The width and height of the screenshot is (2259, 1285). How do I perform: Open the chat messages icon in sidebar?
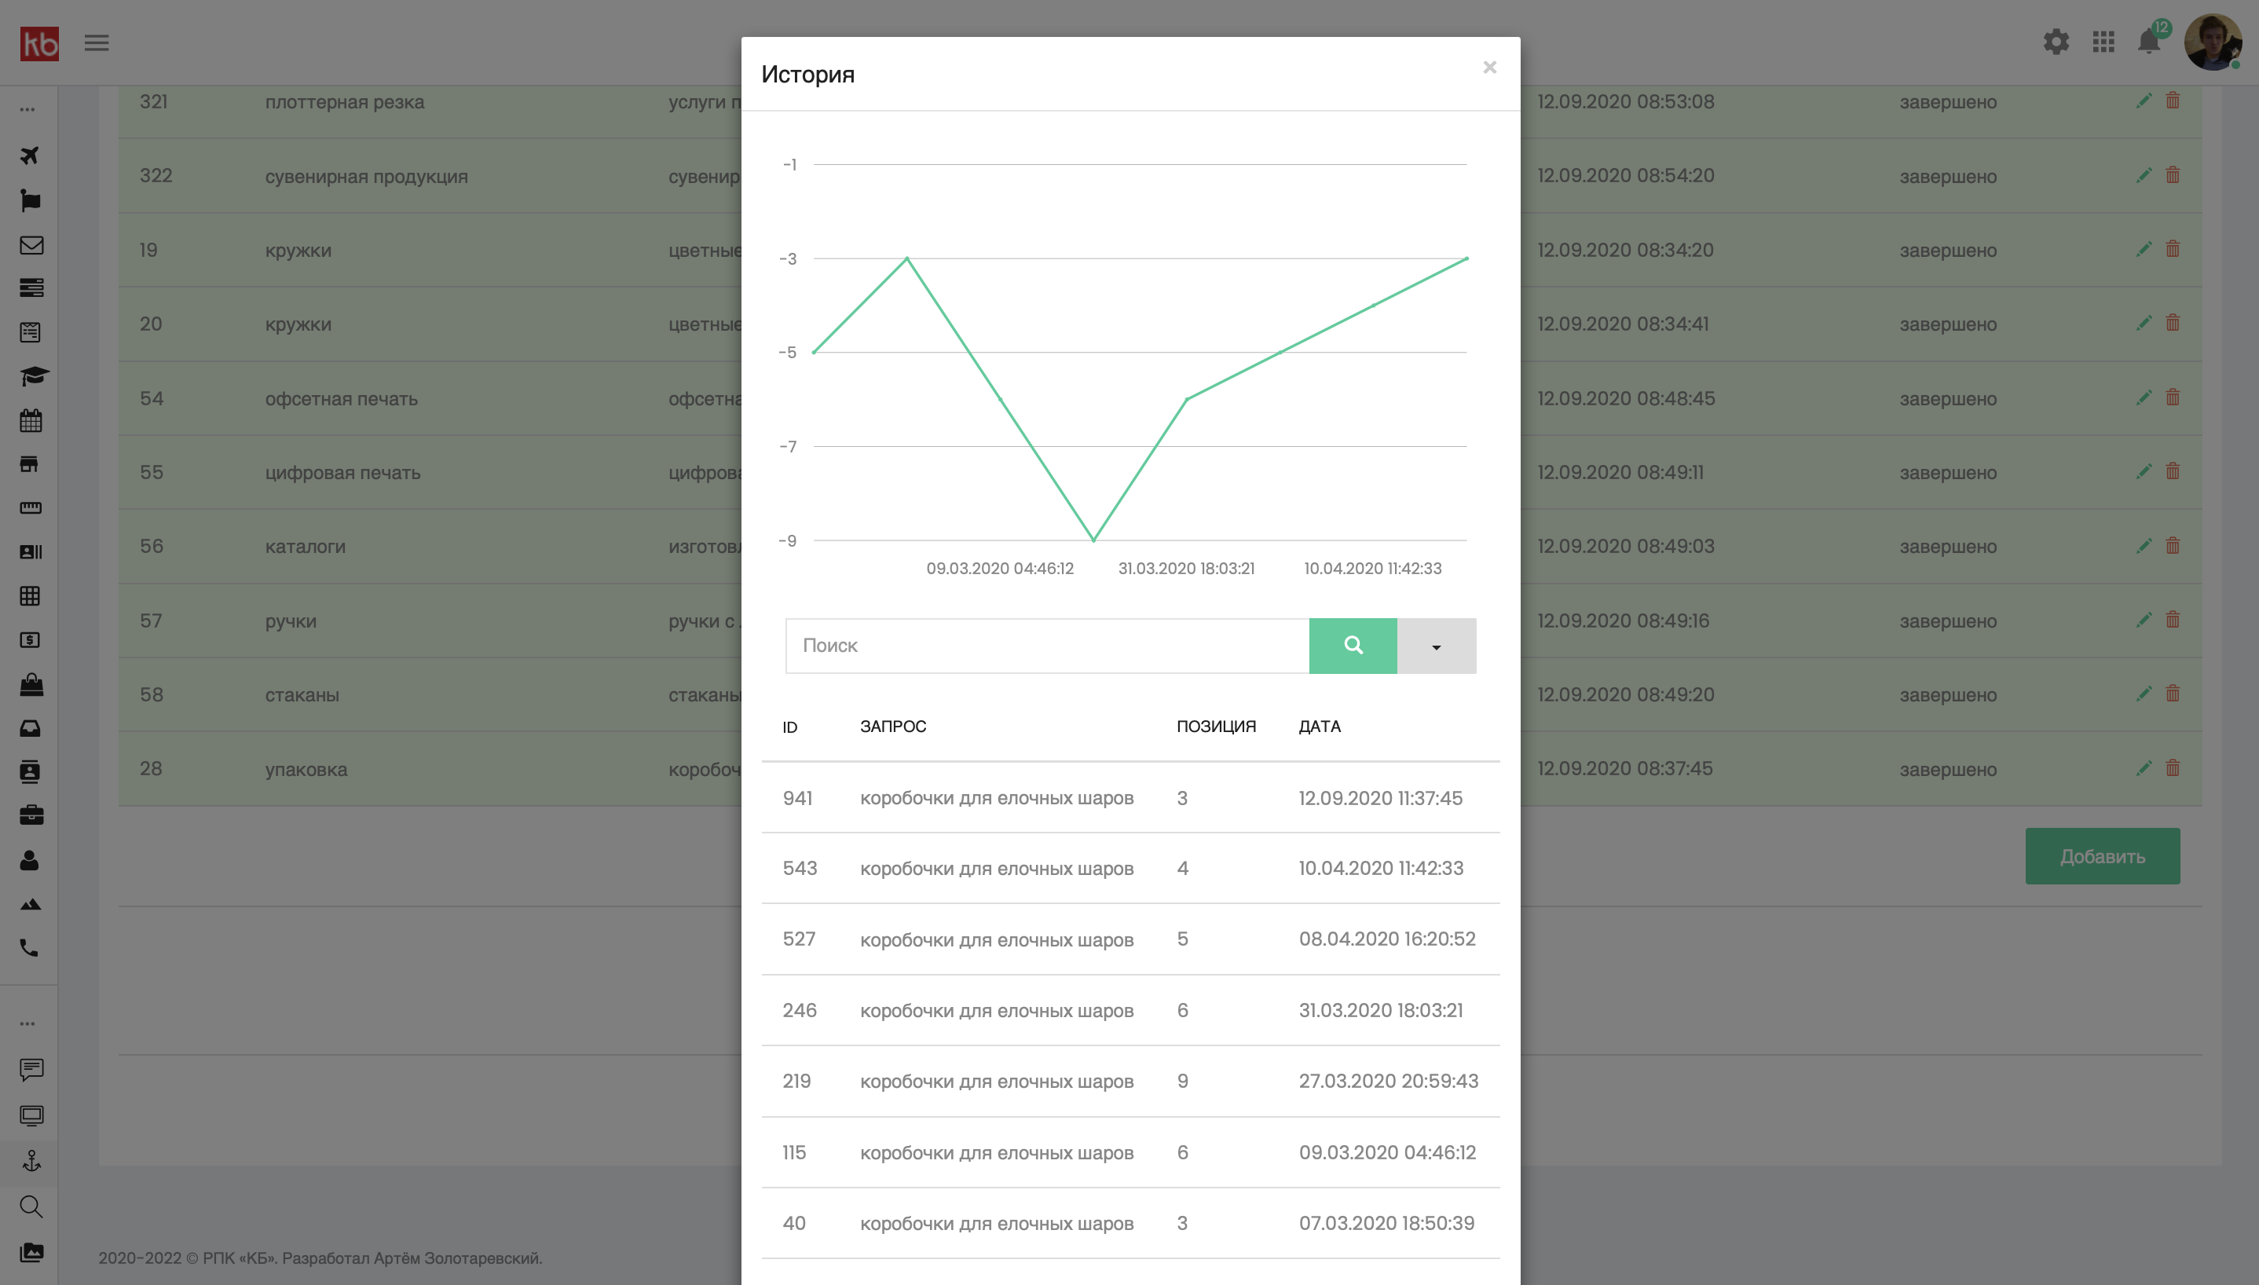(31, 1070)
